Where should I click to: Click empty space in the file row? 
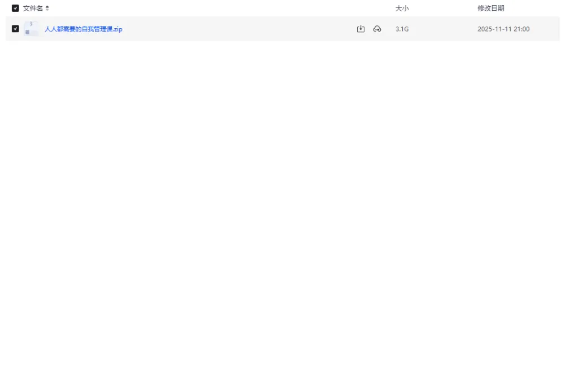(237, 29)
